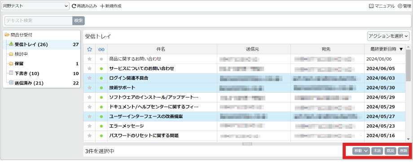Viewport: 413px width, 162px height.
Task: Click the read-status glasses column header
Action: click(101, 49)
